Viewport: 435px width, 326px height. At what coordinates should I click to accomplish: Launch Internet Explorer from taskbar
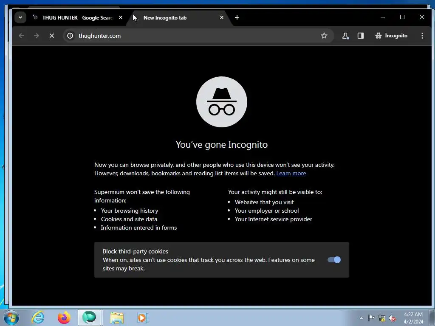[x=38, y=318]
